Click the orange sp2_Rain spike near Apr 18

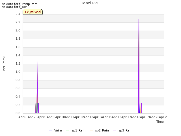(140, 108)
